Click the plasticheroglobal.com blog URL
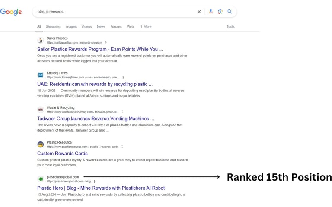This screenshot has height=207, width=332. (x=69, y=182)
